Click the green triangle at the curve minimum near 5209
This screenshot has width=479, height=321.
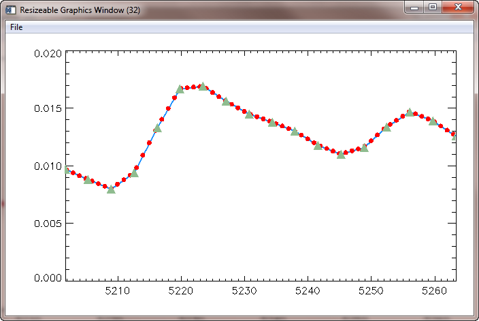point(111,189)
